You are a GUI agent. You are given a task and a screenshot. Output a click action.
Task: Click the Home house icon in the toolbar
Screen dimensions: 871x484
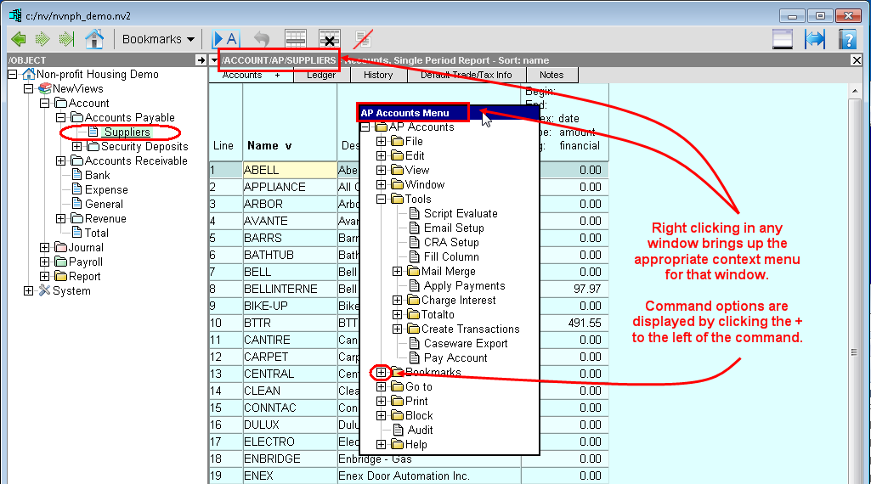click(94, 39)
